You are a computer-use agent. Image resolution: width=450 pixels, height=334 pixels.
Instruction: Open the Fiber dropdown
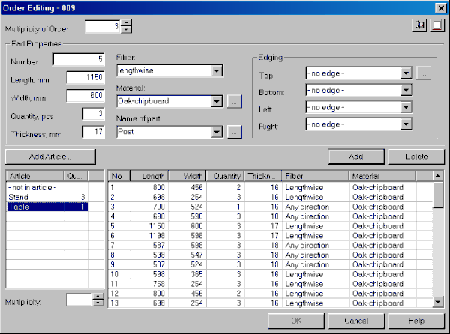[217, 70]
